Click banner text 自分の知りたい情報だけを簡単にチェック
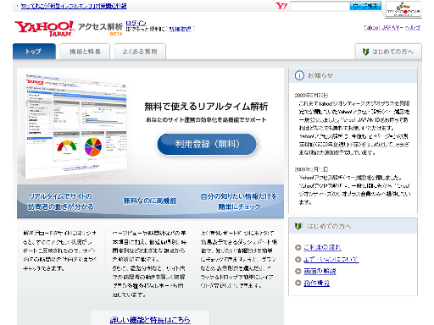434x325 pixels. (x=239, y=201)
